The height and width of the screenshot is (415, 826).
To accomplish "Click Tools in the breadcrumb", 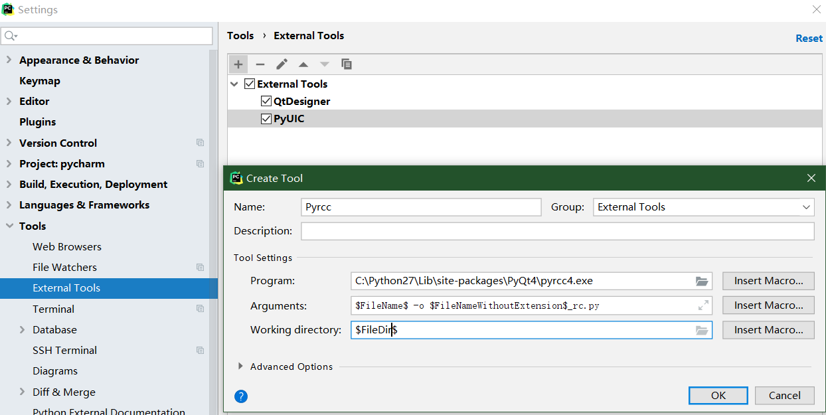I will coord(240,36).
